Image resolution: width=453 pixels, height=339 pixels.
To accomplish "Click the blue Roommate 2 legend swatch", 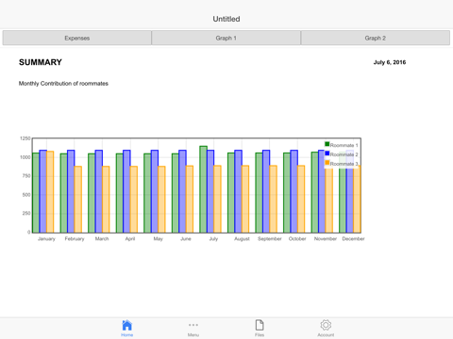I will [327, 153].
